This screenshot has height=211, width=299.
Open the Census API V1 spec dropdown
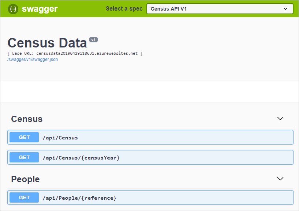(220, 9)
